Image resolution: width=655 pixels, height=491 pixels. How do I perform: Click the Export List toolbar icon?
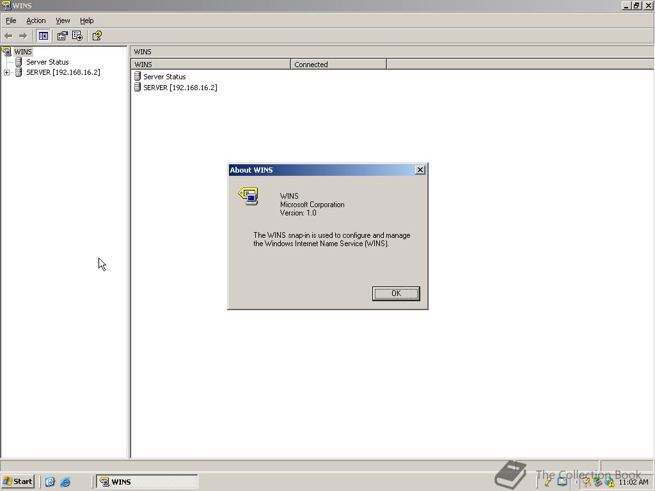click(x=77, y=36)
